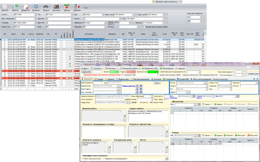
Task: Toggle Базова картка ремонту(БКР) checkbox in repair card
Action: pyautogui.click(x=158, y=75)
